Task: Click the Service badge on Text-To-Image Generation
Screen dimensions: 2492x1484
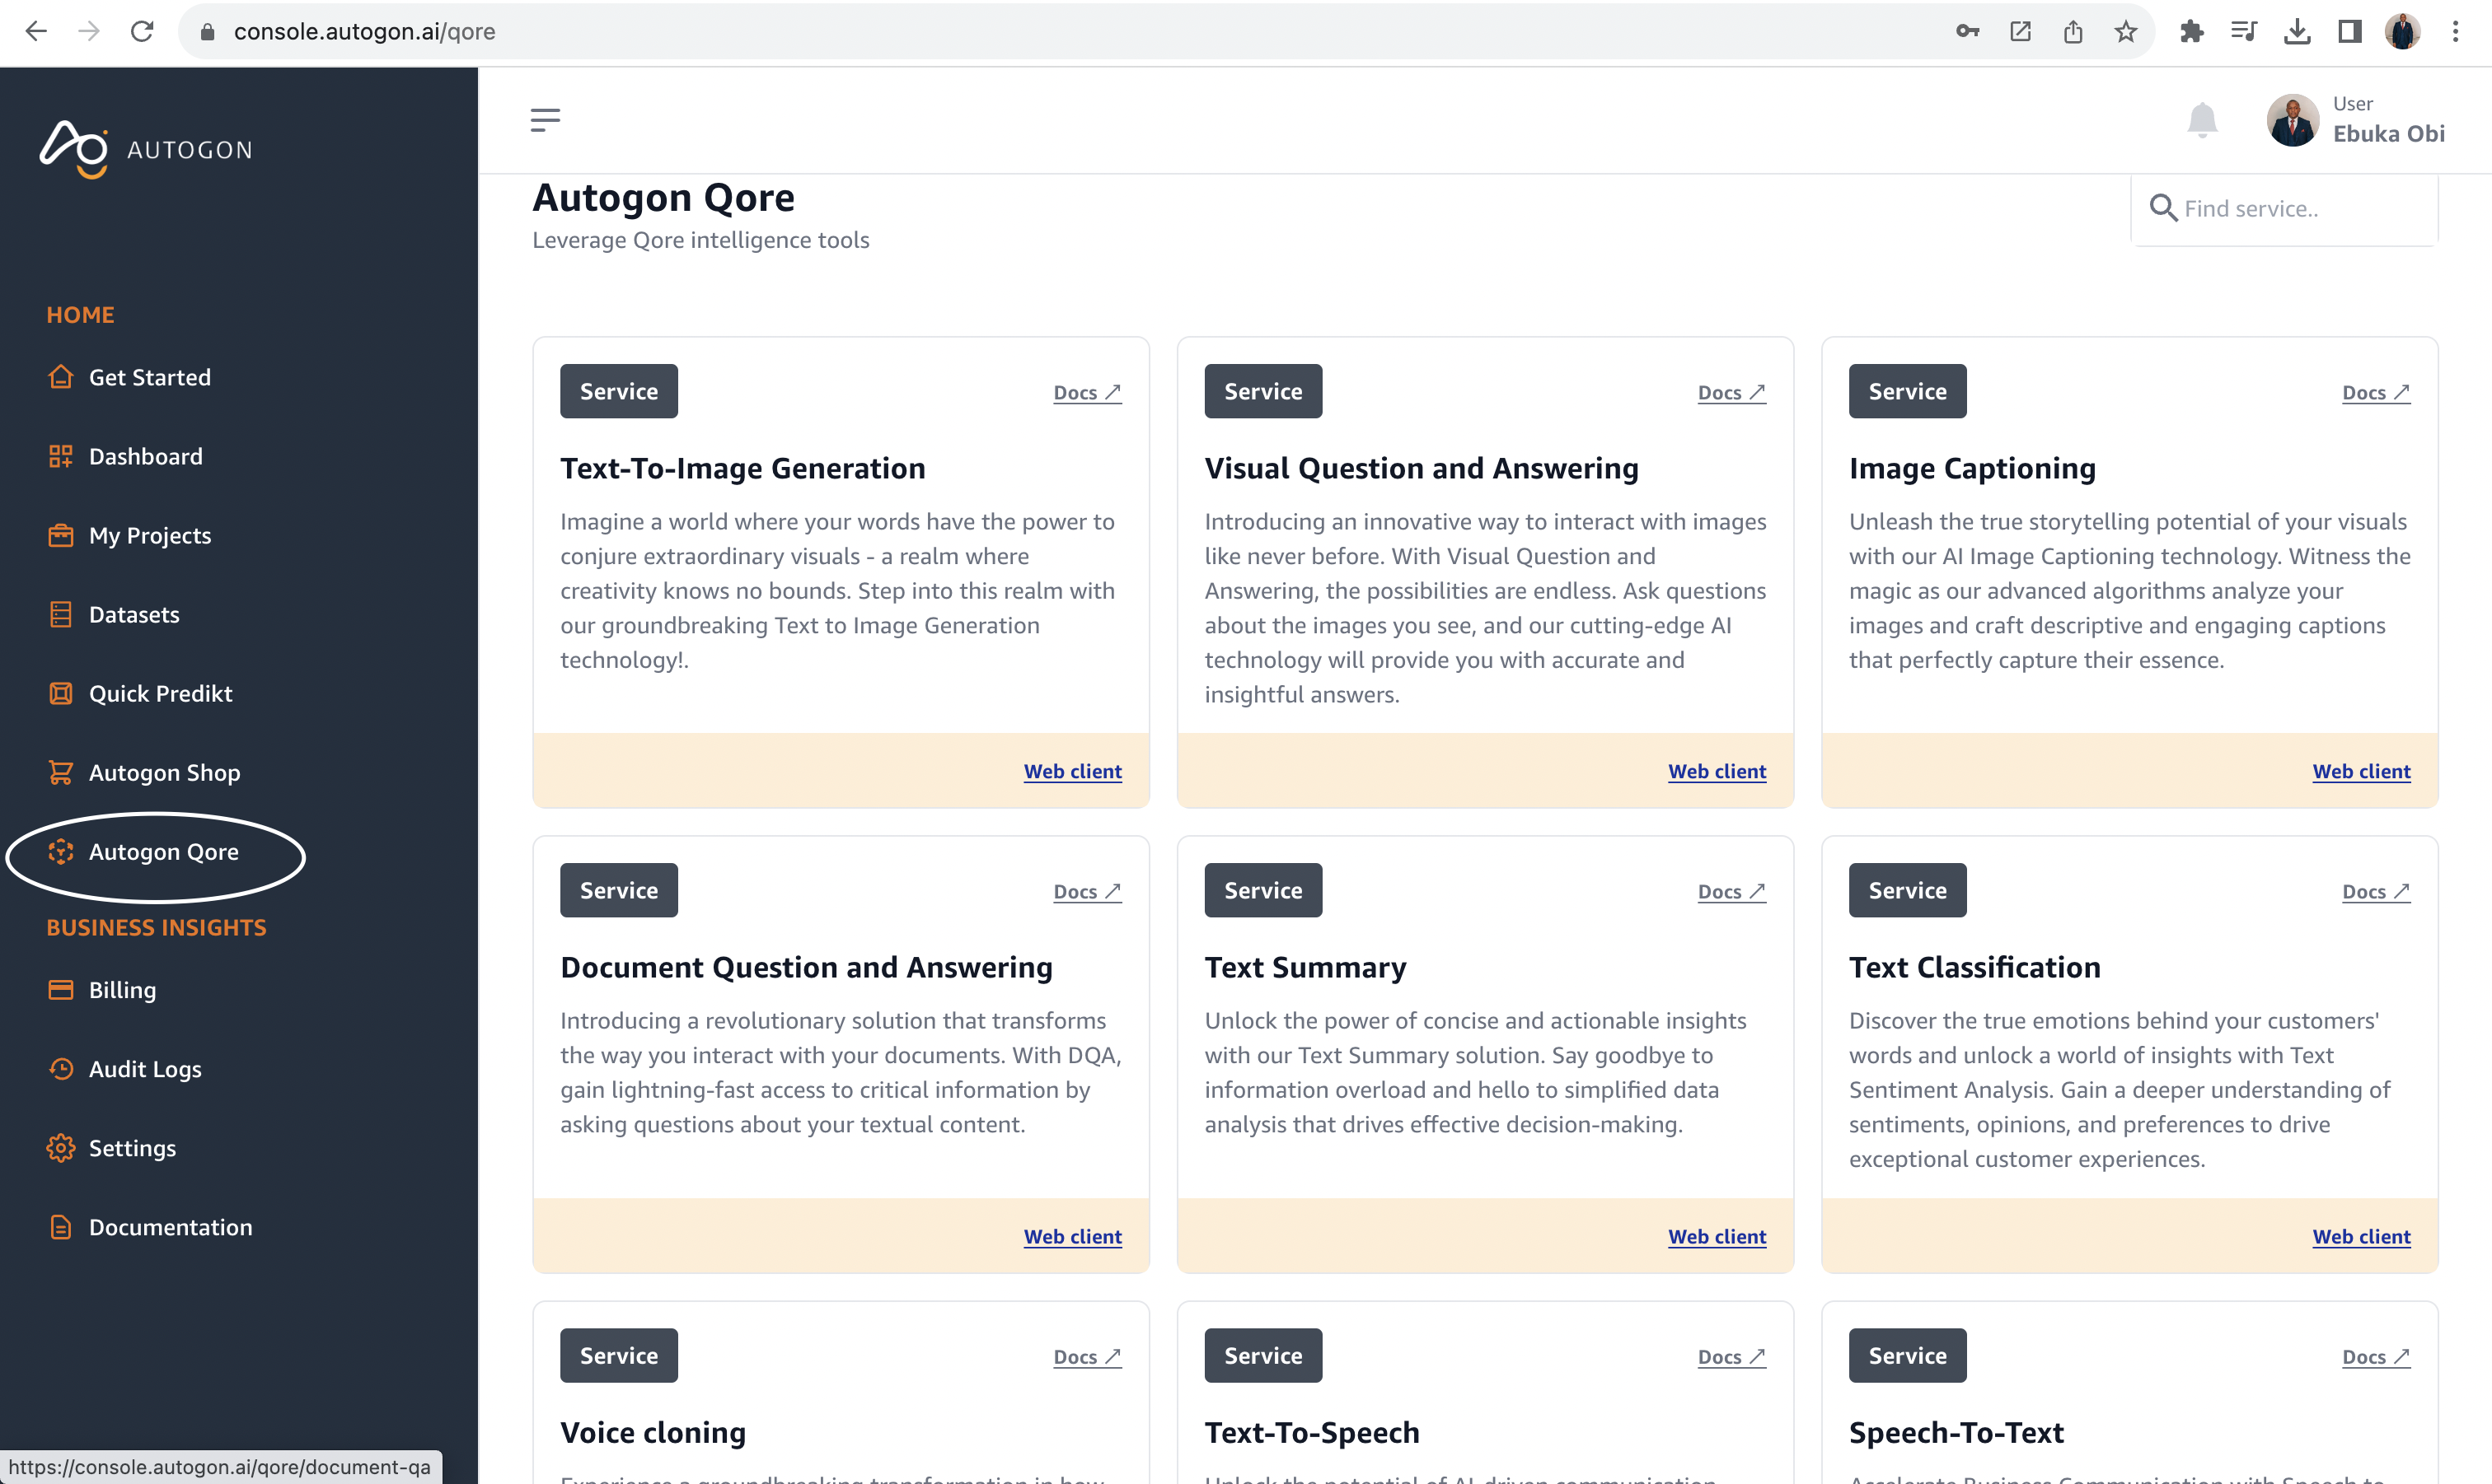Action: pyautogui.click(x=618, y=391)
